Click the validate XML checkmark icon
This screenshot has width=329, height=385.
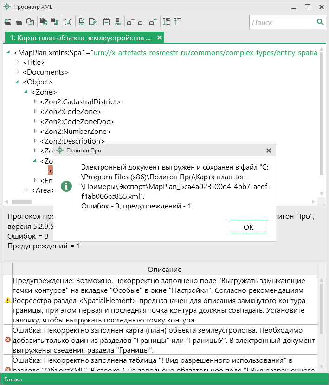coord(82,22)
